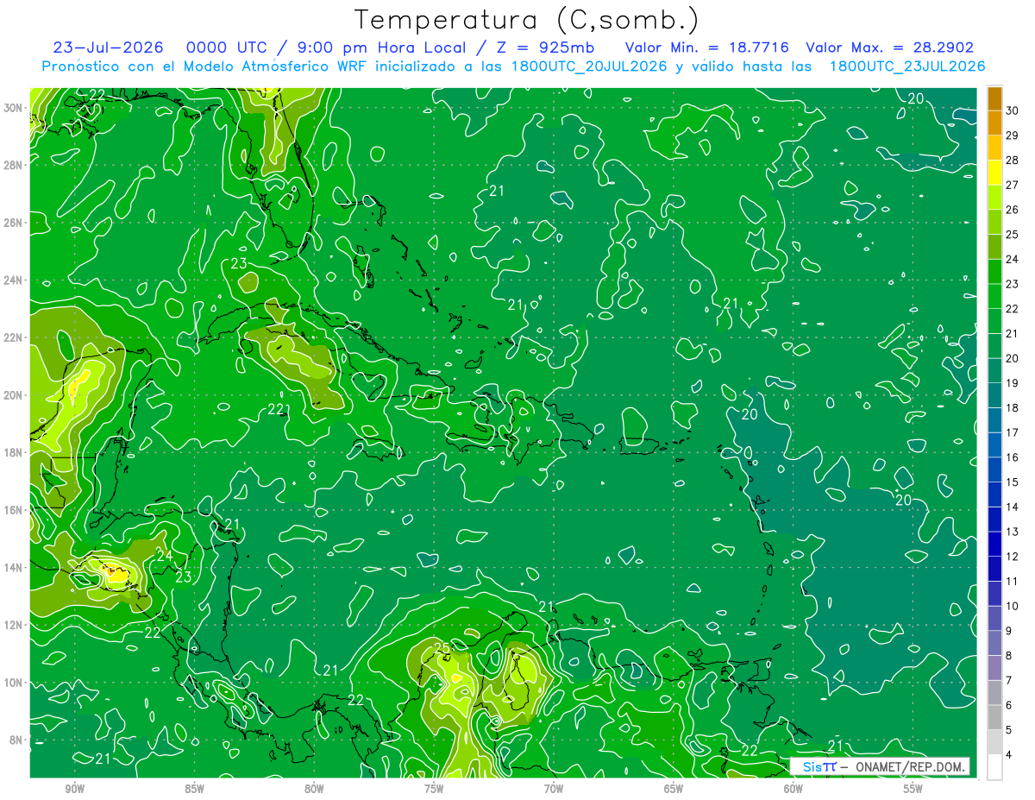The width and height of the screenshot is (1035, 800).
Task: Click the legend value 25 on color scale
Action: [x=1013, y=235]
